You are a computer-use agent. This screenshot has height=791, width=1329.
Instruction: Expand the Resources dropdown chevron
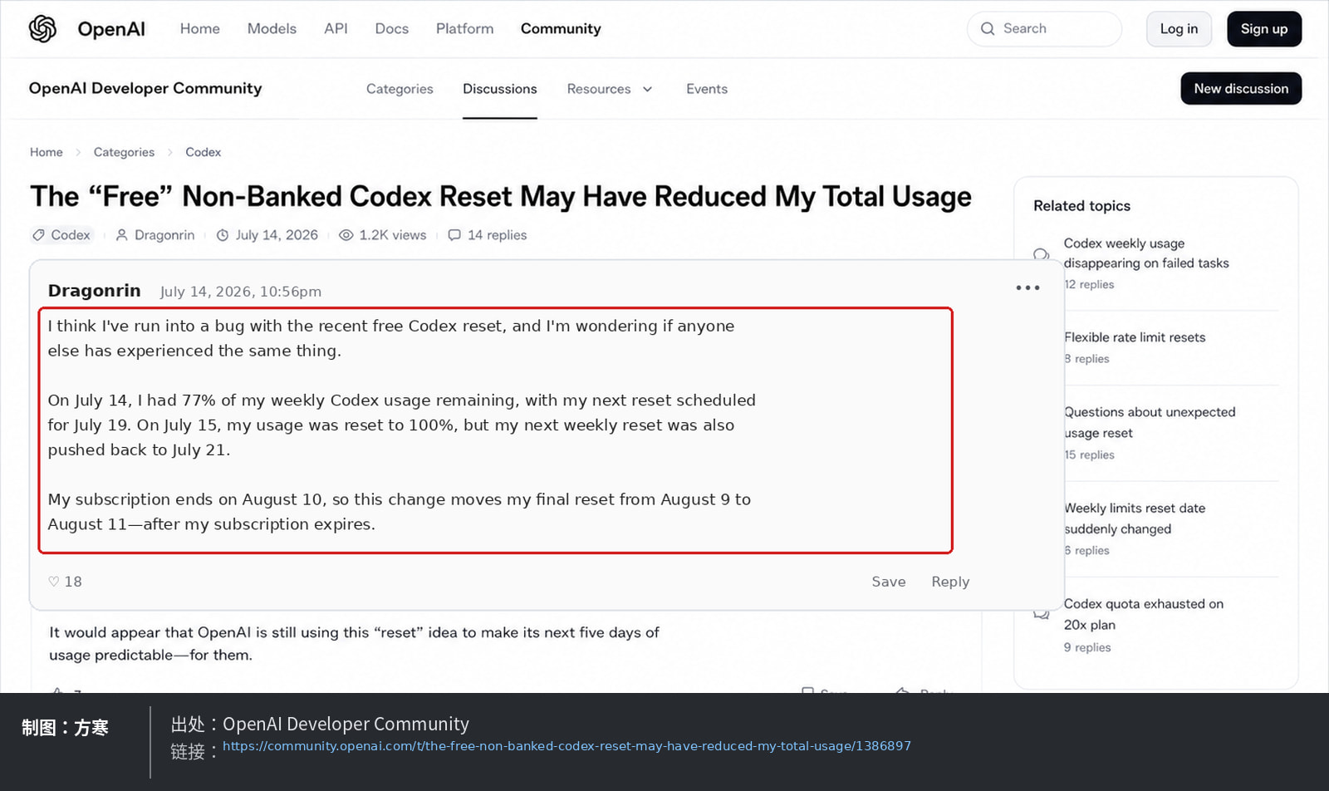(x=648, y=89)
